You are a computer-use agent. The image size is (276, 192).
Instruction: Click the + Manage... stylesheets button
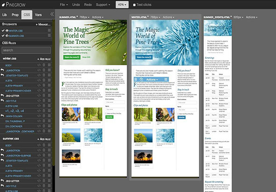[x=43, y=24]
